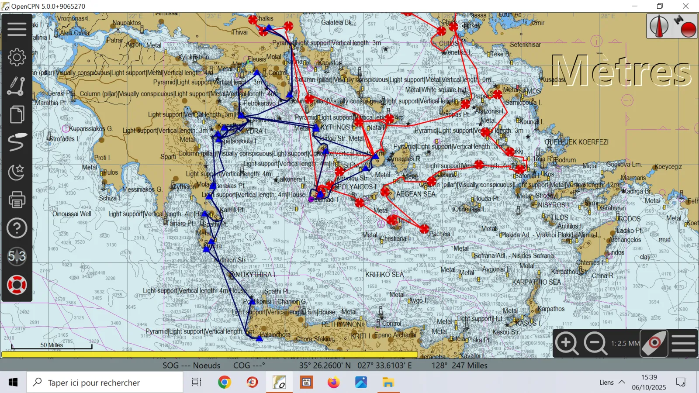Click the 5.3 compass plugin icon
Viewport: 699px width, 393px height.
(x=17, y=257)
